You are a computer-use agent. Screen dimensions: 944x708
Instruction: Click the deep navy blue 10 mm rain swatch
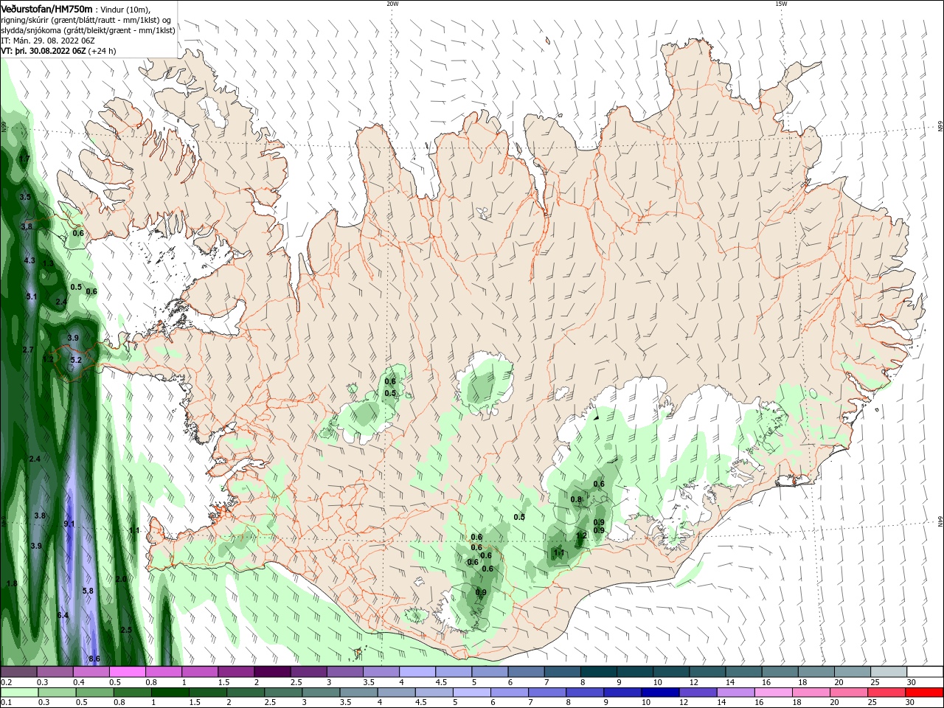coord(659,693)
